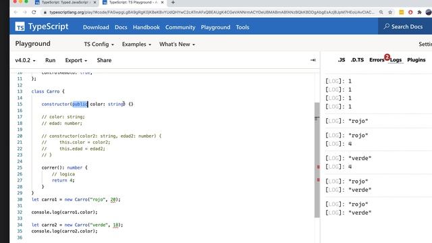This screenshot has width=432, height=243.
Task: Go to the Community page
Action: pos(180,27)
